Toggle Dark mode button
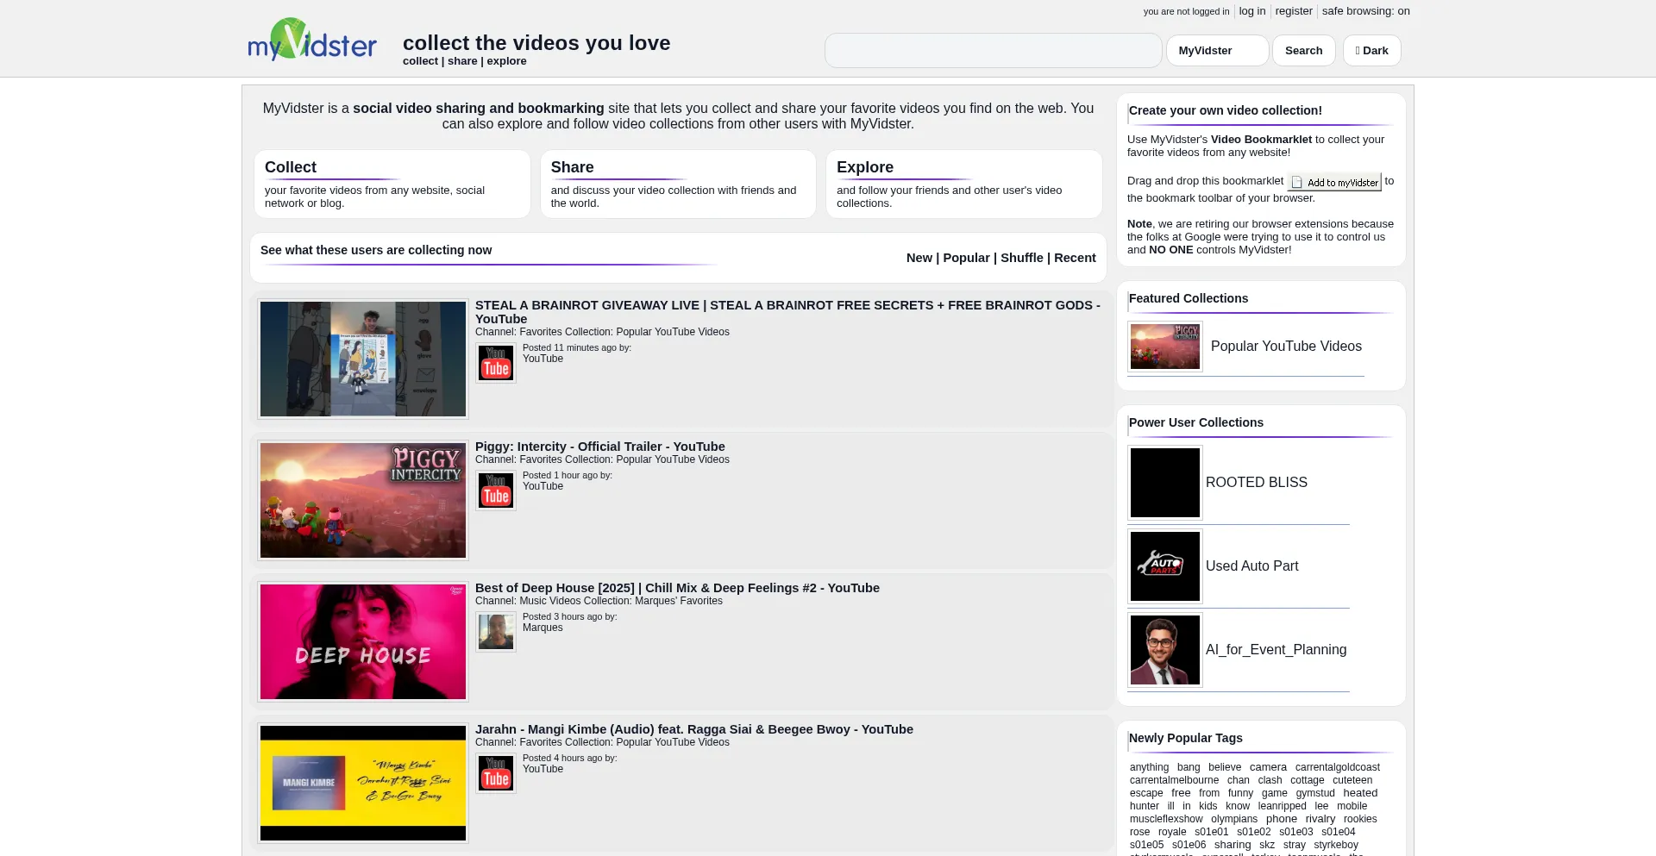Screen dimensions: 1656x856 [1371, 51]
